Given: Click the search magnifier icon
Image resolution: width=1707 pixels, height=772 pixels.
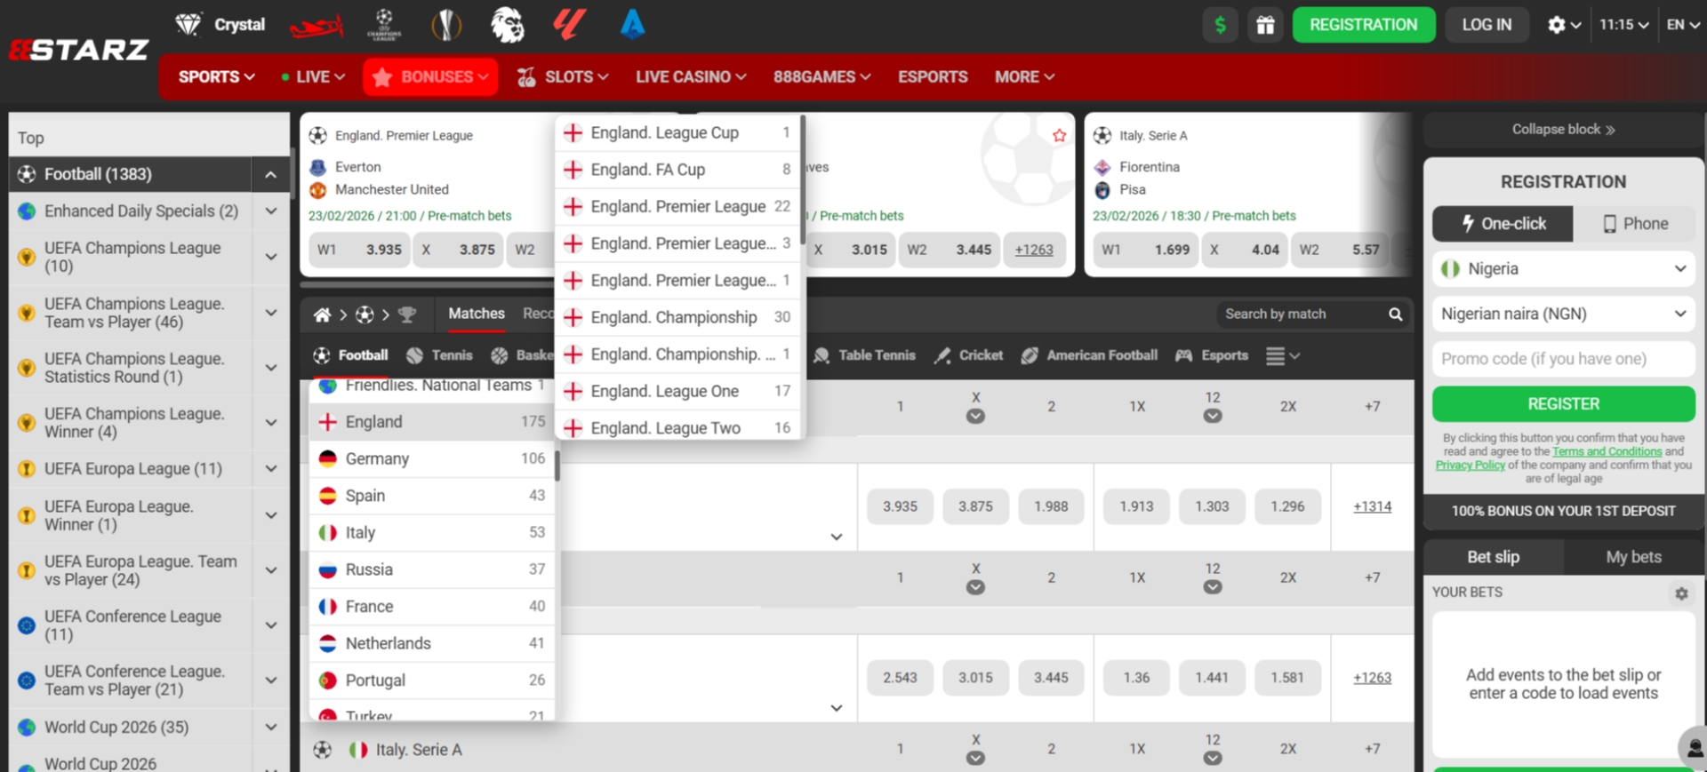Looking at the screenshot, I should pyautogui.click(x=1396, y=314).
